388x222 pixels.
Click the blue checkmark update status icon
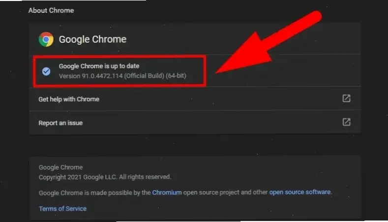pos(46,71)
